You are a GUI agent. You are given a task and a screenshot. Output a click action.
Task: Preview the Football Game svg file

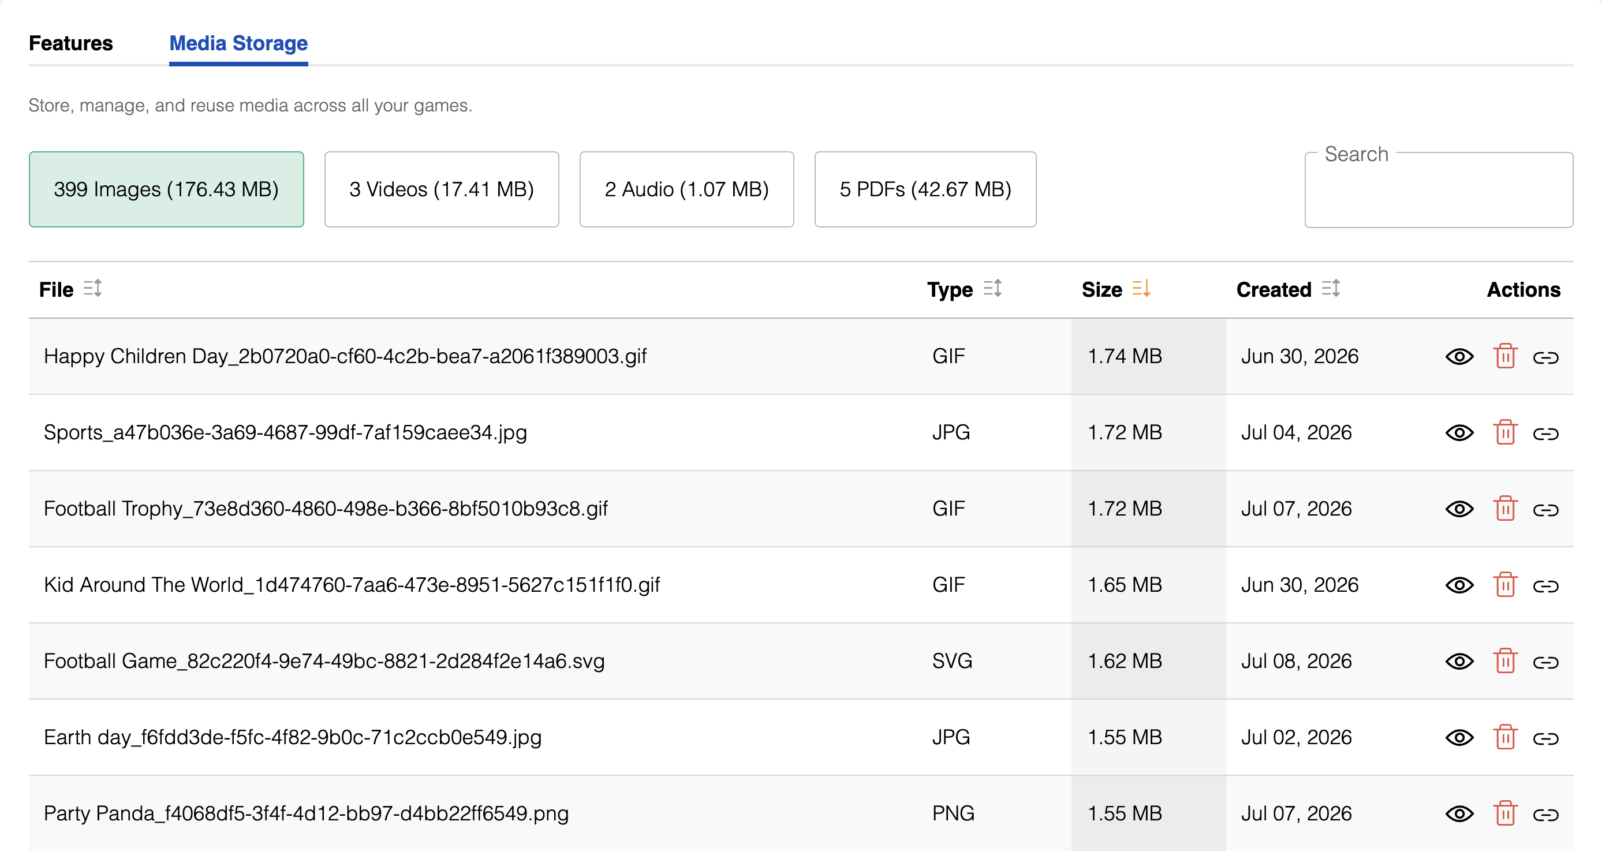(1459, 661)
